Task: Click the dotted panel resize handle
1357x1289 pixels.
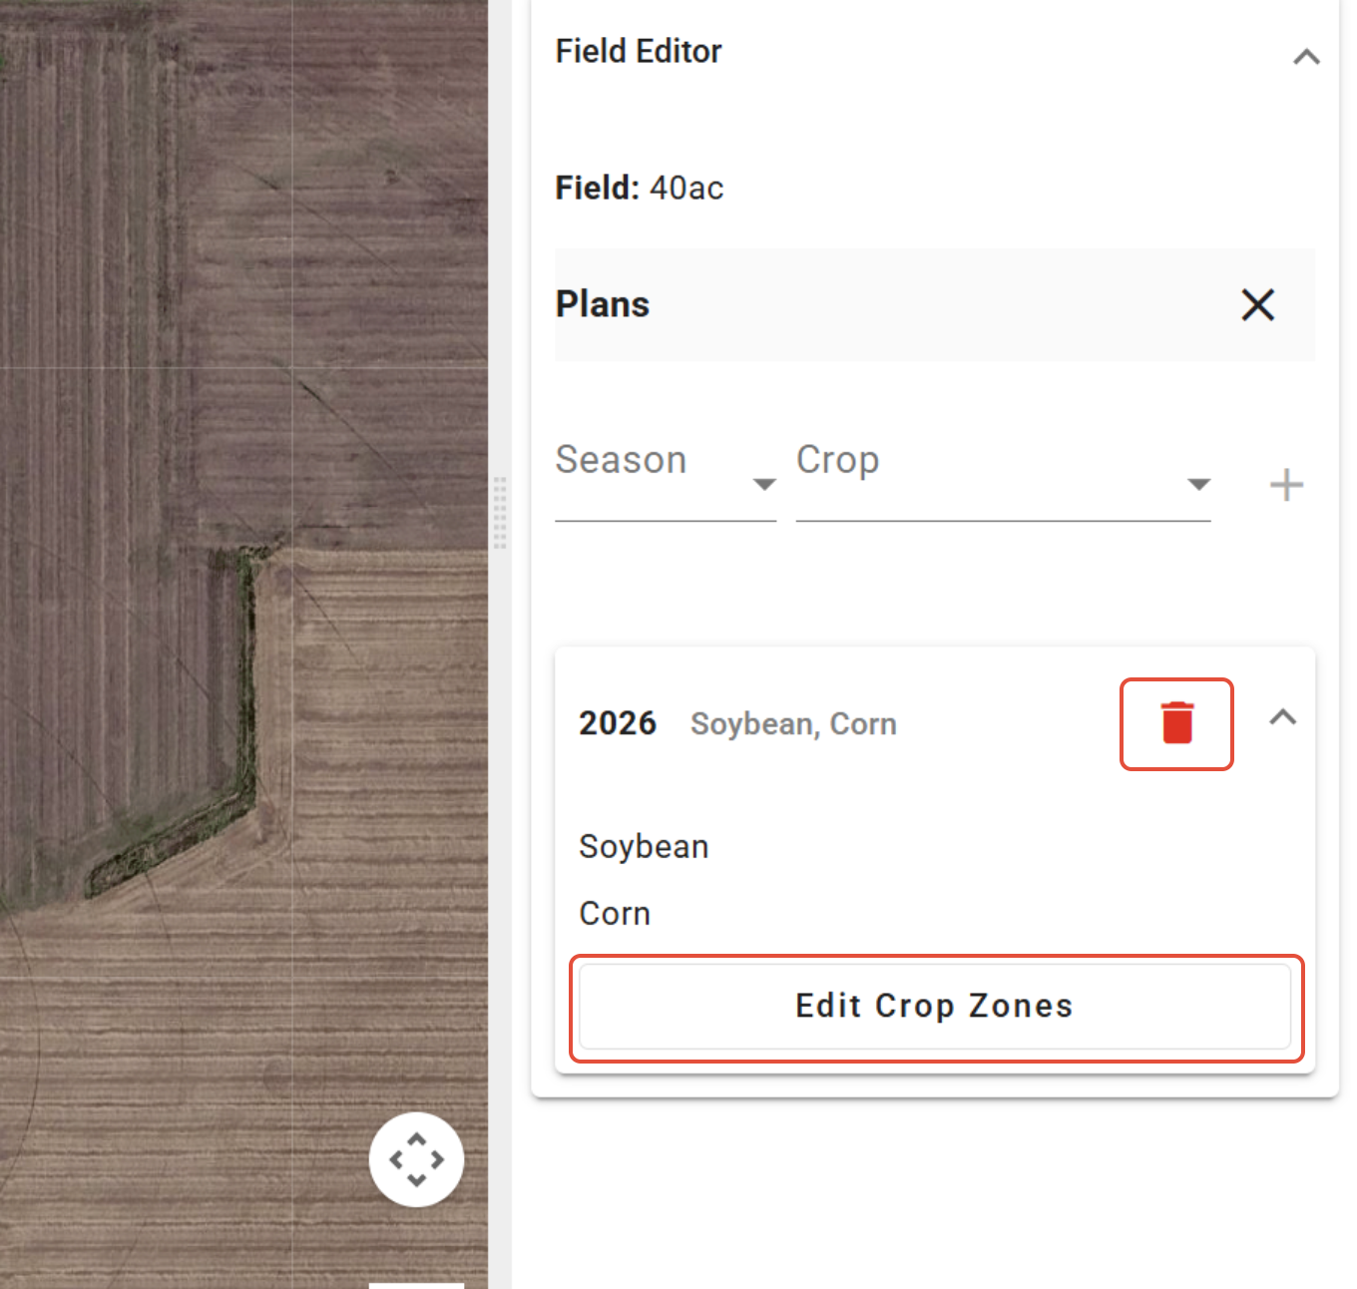Action: click(x=500, y=513)
